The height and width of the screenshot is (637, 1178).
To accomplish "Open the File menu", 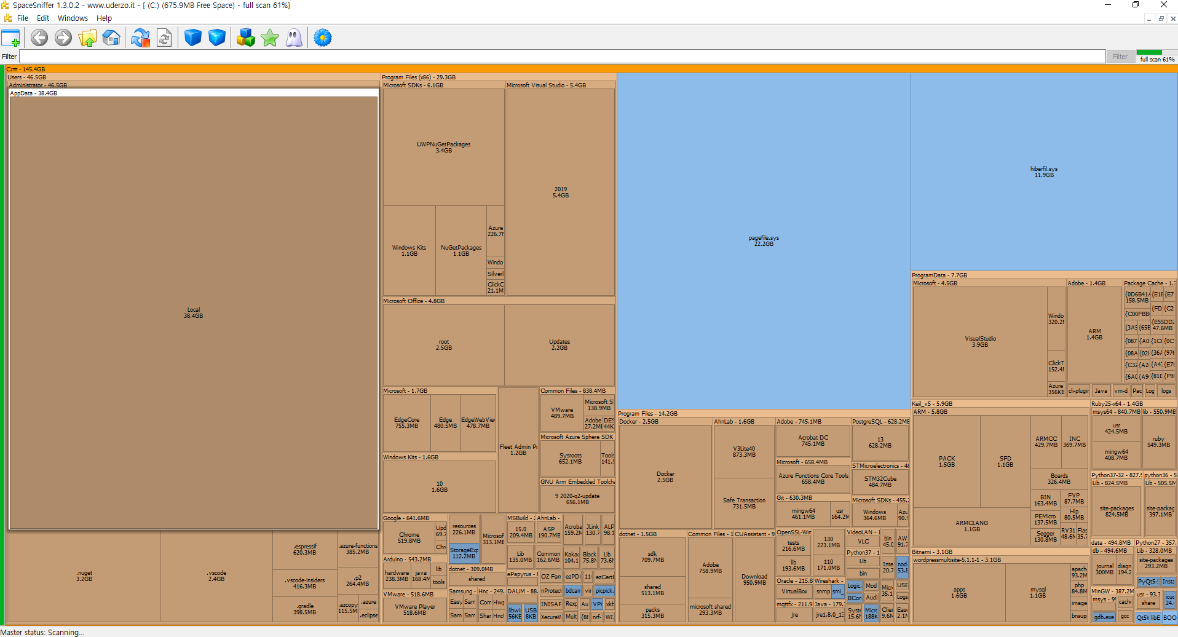I will [23, 18].
